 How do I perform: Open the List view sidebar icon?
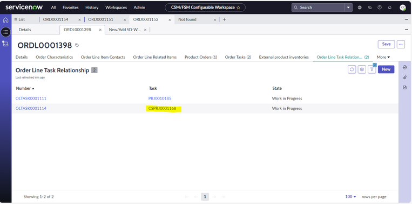pos(5,32)
